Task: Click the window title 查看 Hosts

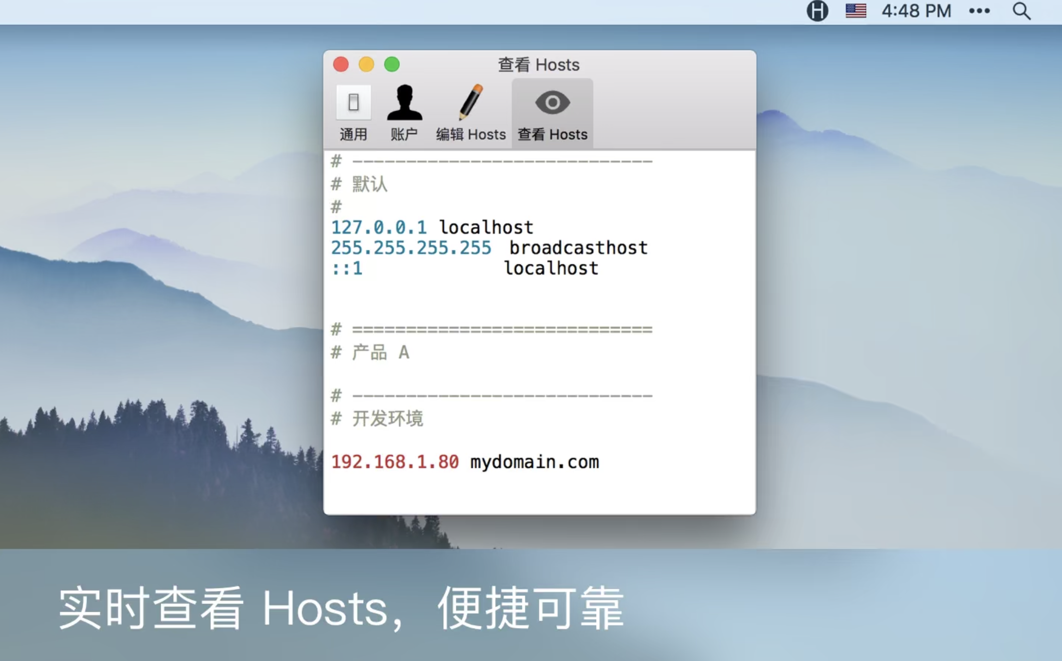Action: coord(539,65)
